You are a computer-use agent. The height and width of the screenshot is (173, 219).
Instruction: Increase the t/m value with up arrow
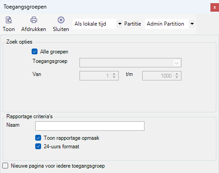click(x=177, y=74)
